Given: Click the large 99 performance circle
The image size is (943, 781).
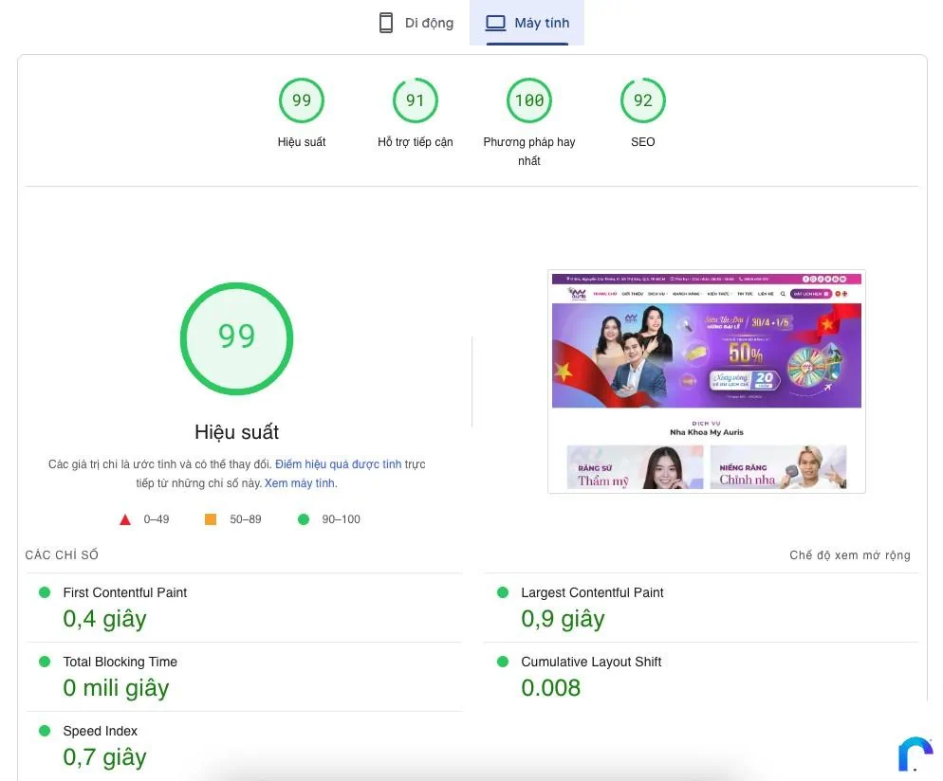Looking at the screenshot, I should coord(236,337).
